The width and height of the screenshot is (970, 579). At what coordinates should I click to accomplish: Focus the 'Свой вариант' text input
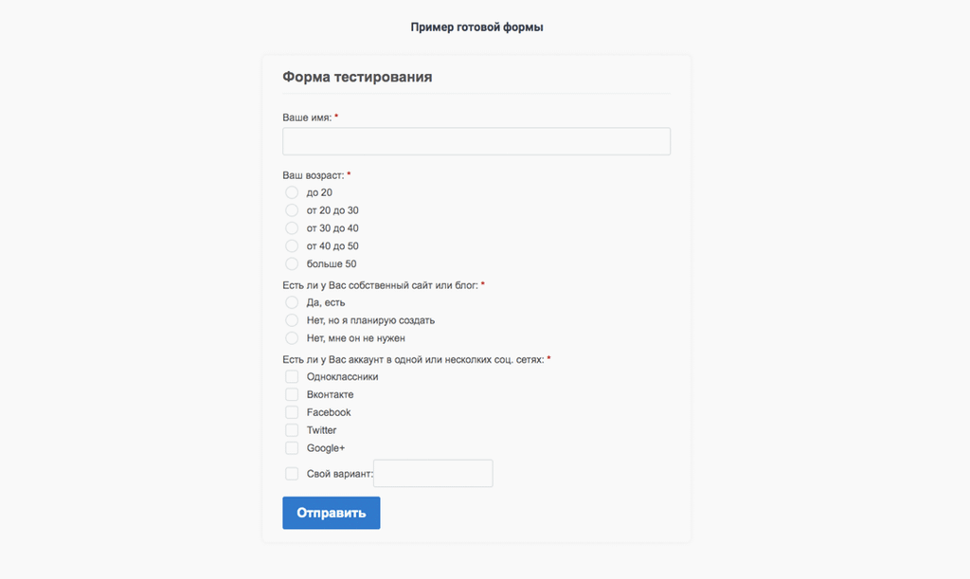pos(433,473)
